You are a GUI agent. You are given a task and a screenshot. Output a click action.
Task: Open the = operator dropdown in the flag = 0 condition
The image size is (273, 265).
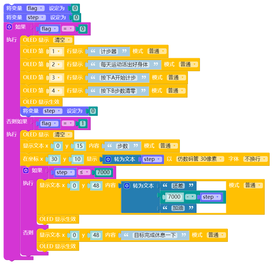pos(68,29)
